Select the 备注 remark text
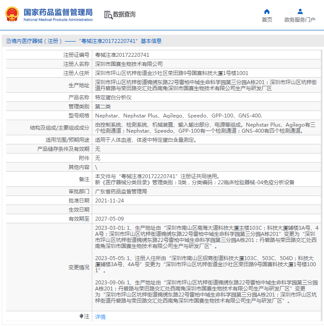This screenshot has height=326, width=324. pyautogui.click(x=194, y=179)
